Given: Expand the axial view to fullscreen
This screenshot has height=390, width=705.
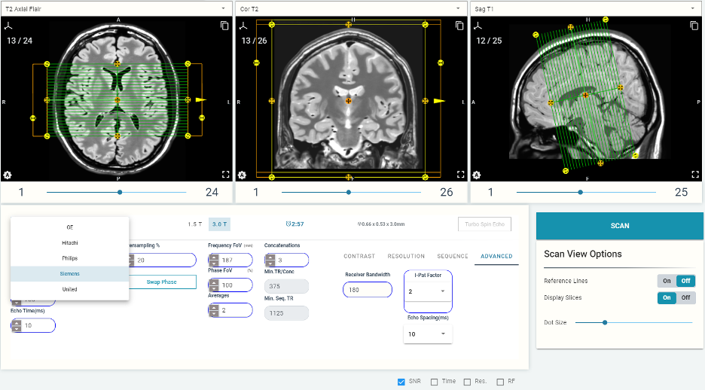Looking at the screenshot, I should [x=224, y=174].
